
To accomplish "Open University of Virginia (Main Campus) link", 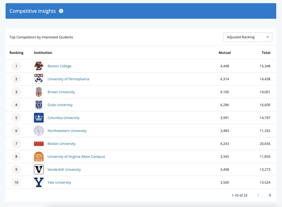I will 76,157.
